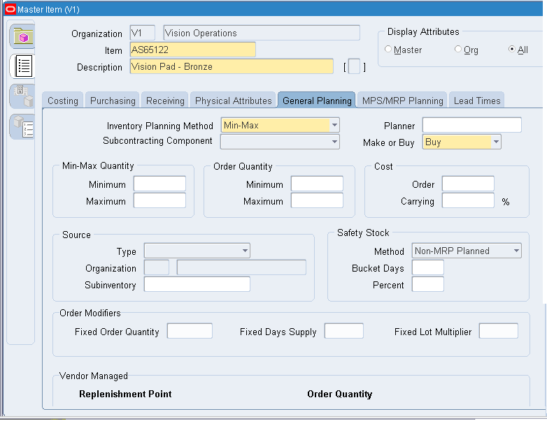Click Min-Max Quantity Minimum field
Screen dimensions: 547x421
pyautogui.click(x=159, y=184)
